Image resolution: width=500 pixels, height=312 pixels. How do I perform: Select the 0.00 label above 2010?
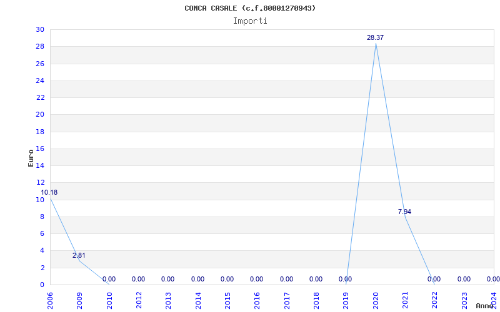(109, 279)
